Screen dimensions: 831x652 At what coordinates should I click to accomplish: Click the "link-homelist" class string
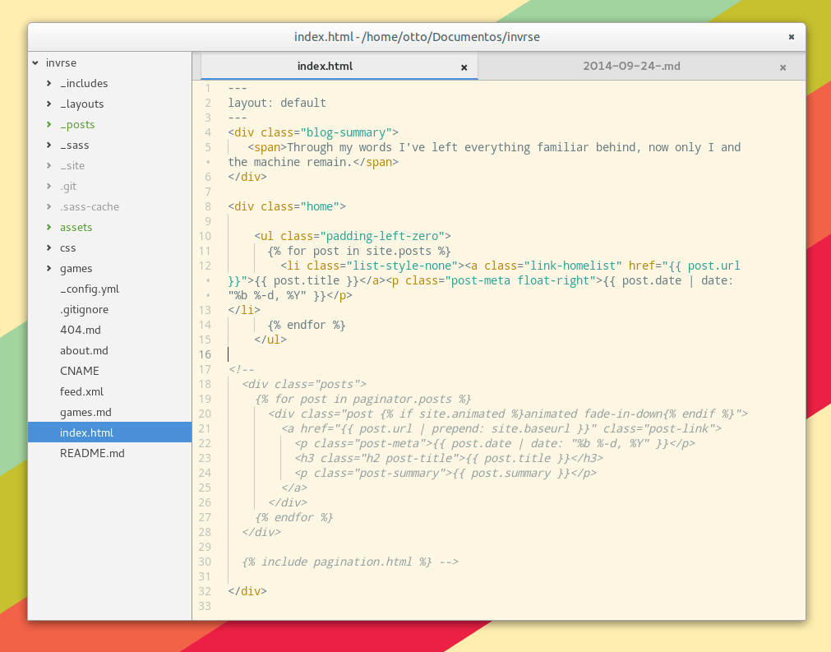(573, 266)
